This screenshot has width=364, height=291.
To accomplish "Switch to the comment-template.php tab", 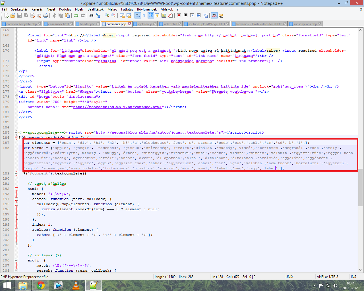I will click(x=21, y=24).
